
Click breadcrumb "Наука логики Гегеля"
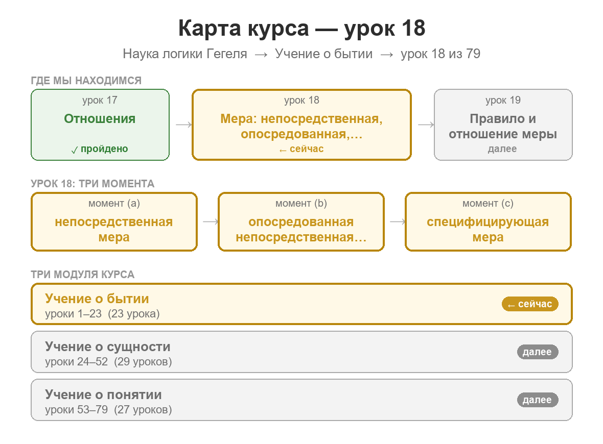pos(185,54)
